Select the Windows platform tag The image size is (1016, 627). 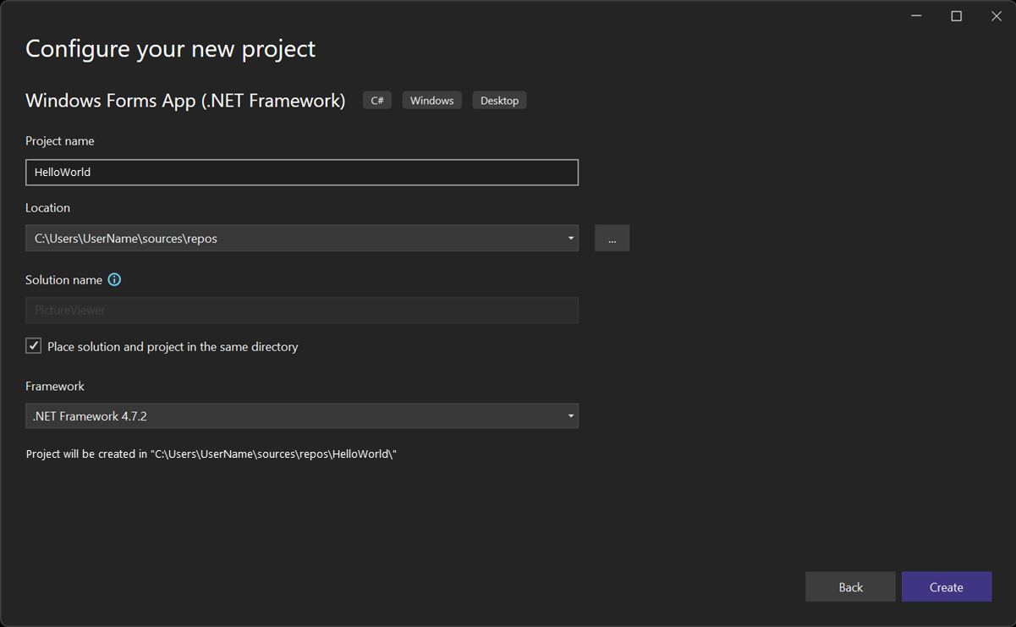pos(431,100)
